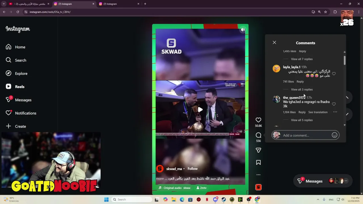
Task: Open options dots on the_queen3172 comment
Action: 335,112
